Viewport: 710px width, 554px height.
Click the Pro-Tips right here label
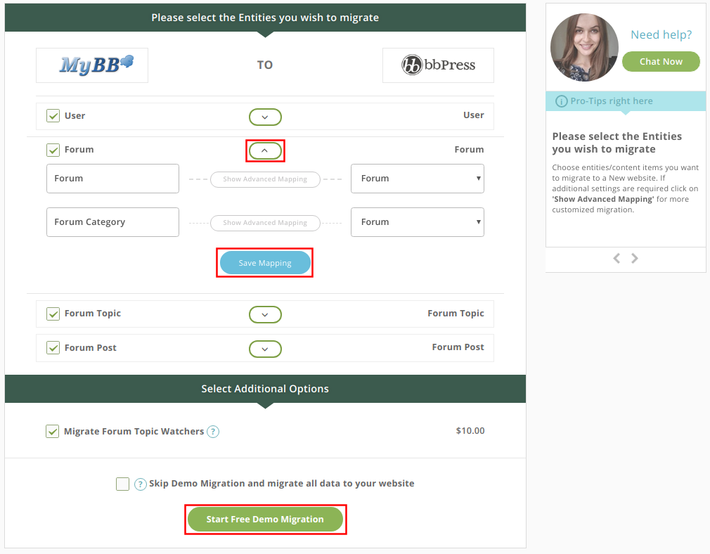(612, 101)
